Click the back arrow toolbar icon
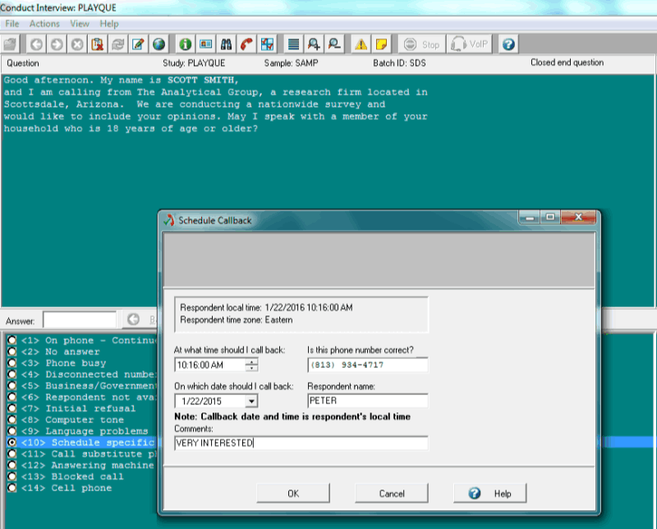 [x=36, y=44]
